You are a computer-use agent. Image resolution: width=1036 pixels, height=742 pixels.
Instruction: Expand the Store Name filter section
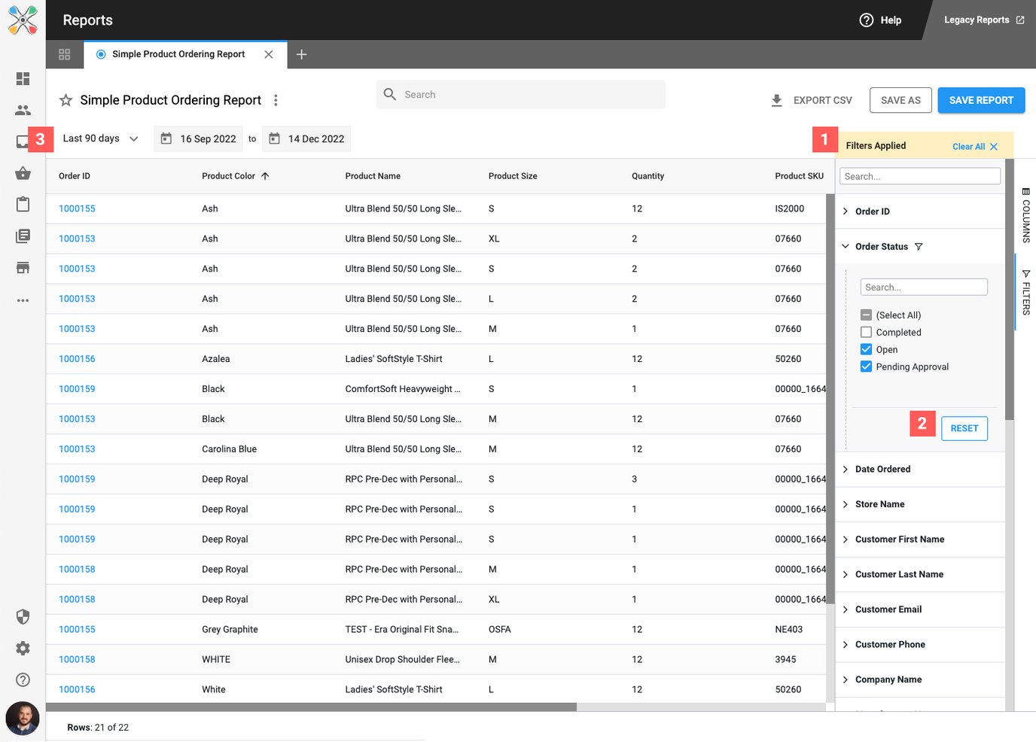point(879,504)
